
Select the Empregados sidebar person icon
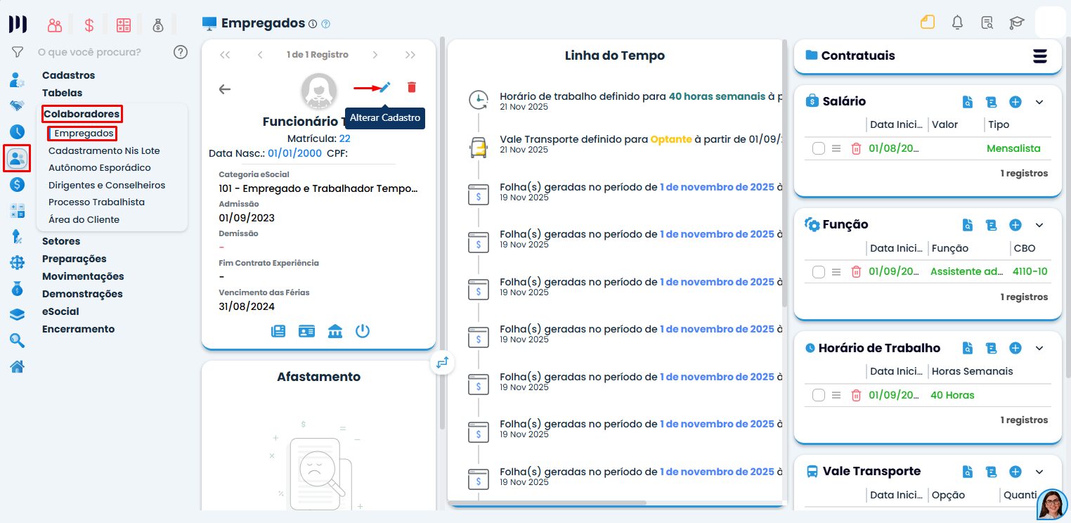tap(17, 158)
